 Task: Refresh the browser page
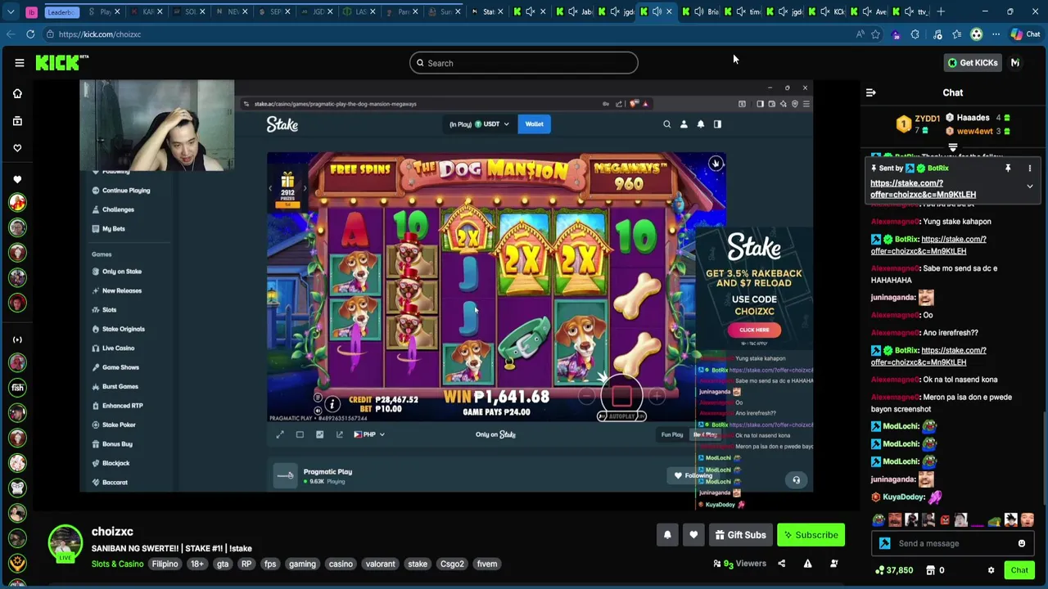(30, 34)
